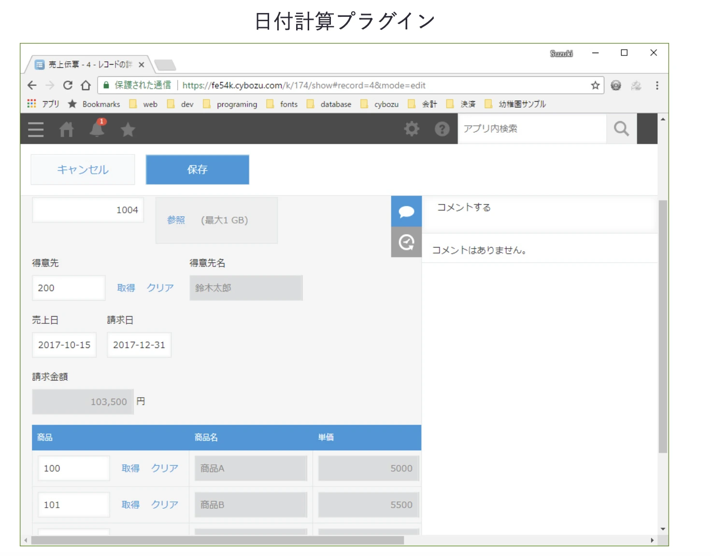Open database bookmark folder
Image resolution: width=714 pixels, height=556 pixels.
point(329,104)
